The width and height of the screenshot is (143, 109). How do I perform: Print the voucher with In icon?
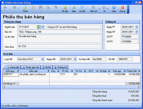click(x=104, y=7)
